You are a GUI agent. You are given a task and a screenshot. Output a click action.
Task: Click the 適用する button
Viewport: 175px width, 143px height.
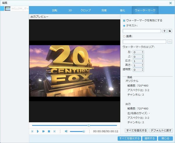(150, 138)
